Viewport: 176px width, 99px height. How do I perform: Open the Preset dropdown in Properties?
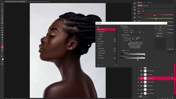(157, 9)
